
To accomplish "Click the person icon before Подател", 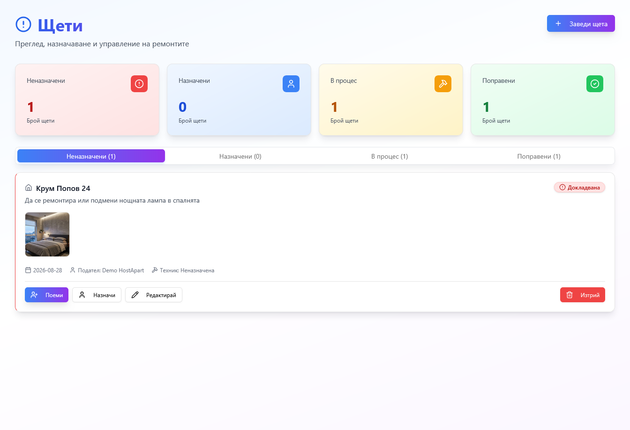I will tap(73, 270).
